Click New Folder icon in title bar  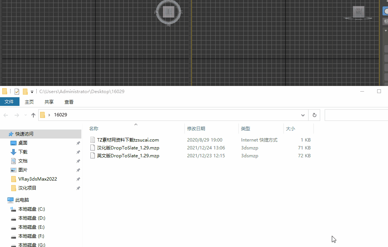[25, 92]
